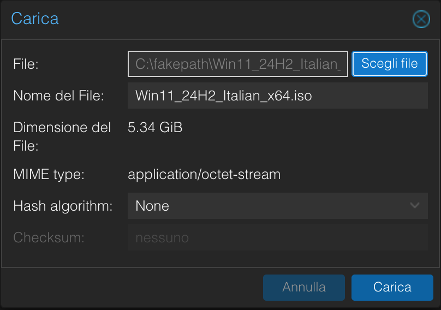This screenshot has height=310, width=441.
Task: Open the Hash algorithm dropdown arrow
Action: [415, 206]
